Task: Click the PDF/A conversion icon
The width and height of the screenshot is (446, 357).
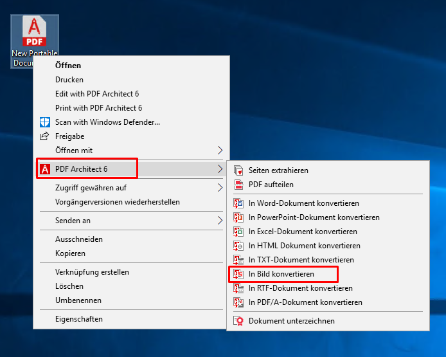Action: (x=238, y=302)
